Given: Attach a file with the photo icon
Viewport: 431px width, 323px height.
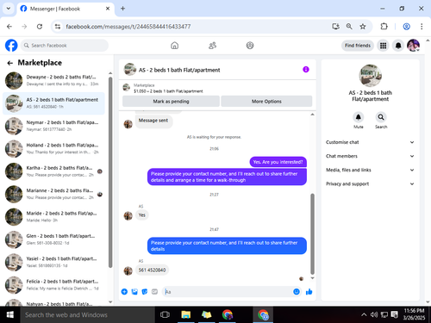Looking at the screenshot, I should [134, 292].
